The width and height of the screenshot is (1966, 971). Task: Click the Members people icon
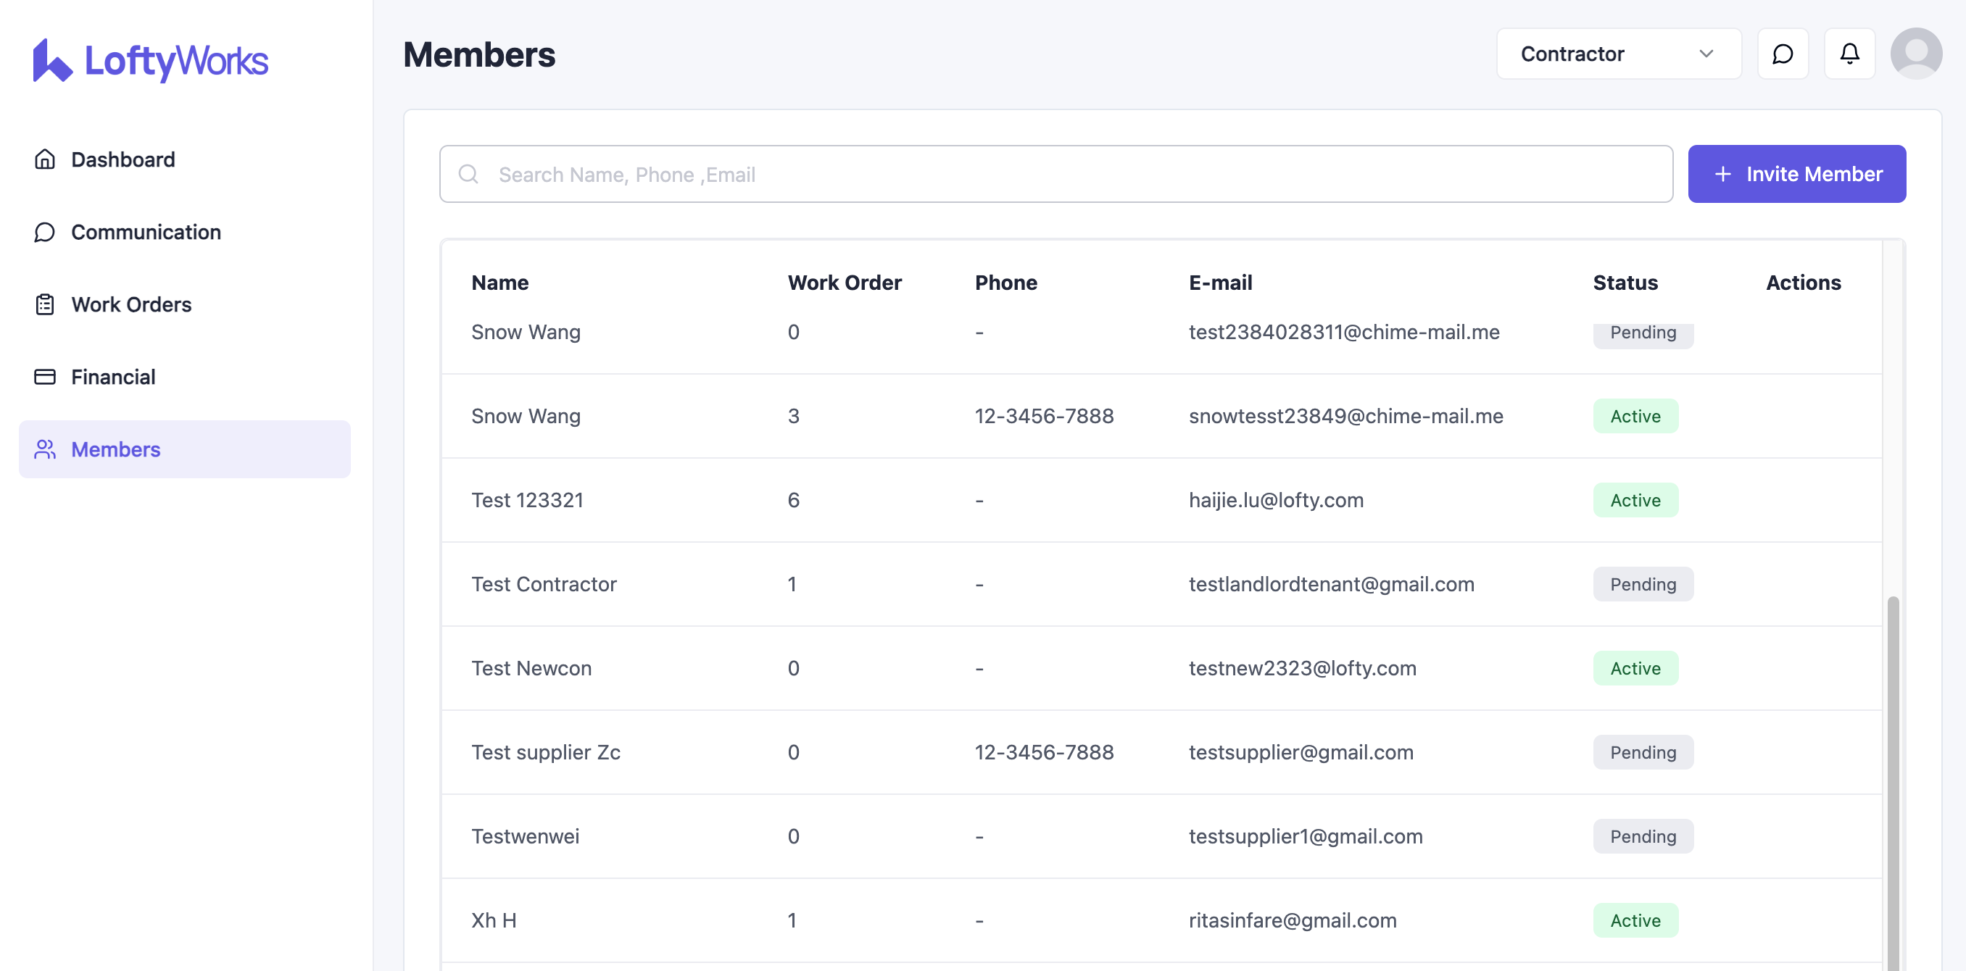(x=45, y=449)
